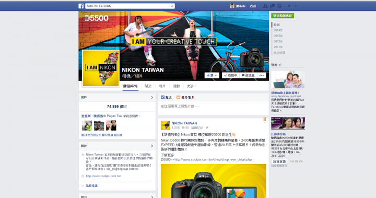Open the three-dots more actions menu
The height and width of the screenshot is (198, 376).
pyautogui.click(x=262, y=75)
